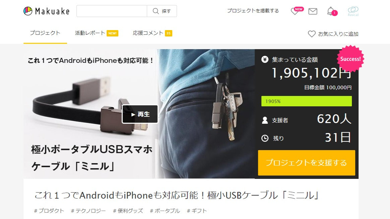Click the #プロダクト tag

click(x=49, y=211)
